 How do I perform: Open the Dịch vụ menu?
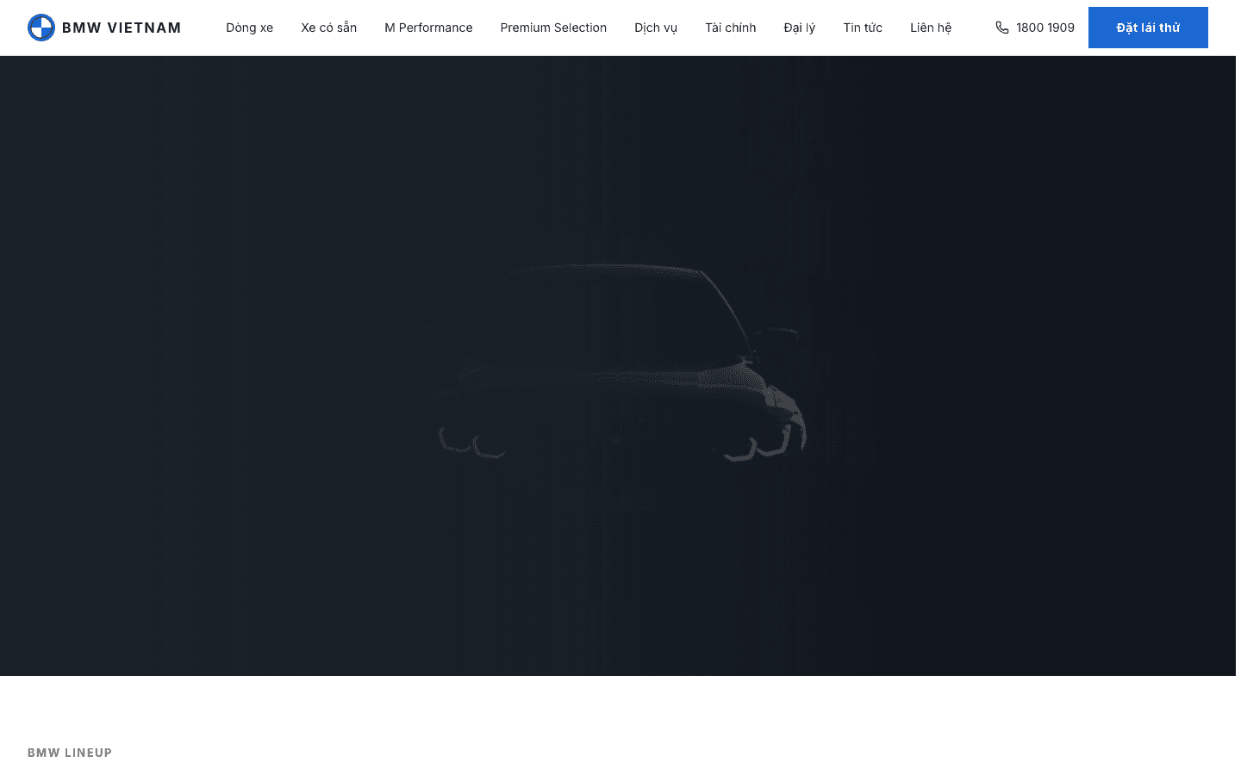(656, 28)
